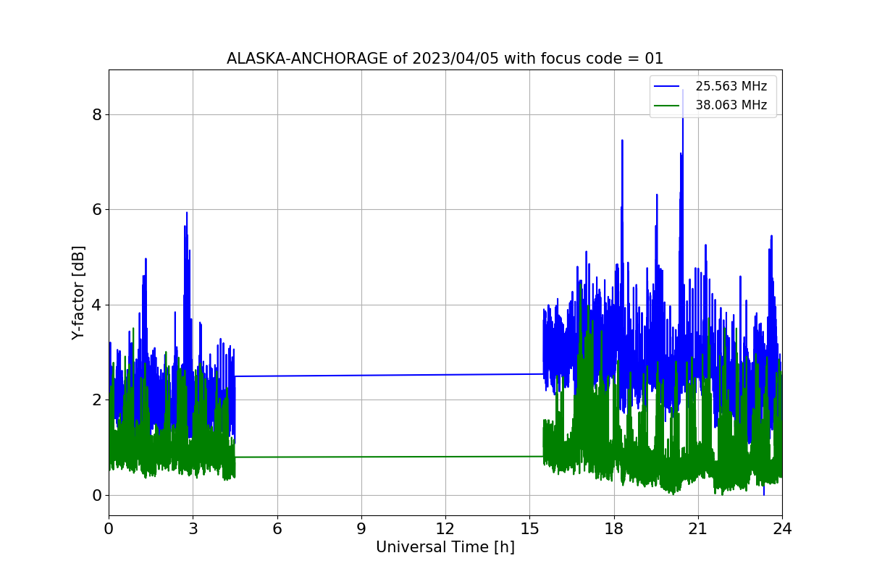Click the flat green gap line at 12 hours
The image size is (869, 579).
[445, 457]
